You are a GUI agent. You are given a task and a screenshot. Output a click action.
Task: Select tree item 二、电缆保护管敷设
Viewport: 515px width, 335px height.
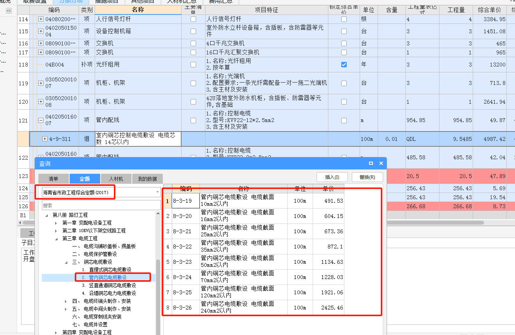pyautogui.click(x=94, y=254)
